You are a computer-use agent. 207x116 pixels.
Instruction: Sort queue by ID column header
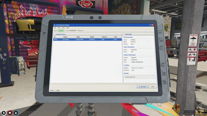click(58, 37)
